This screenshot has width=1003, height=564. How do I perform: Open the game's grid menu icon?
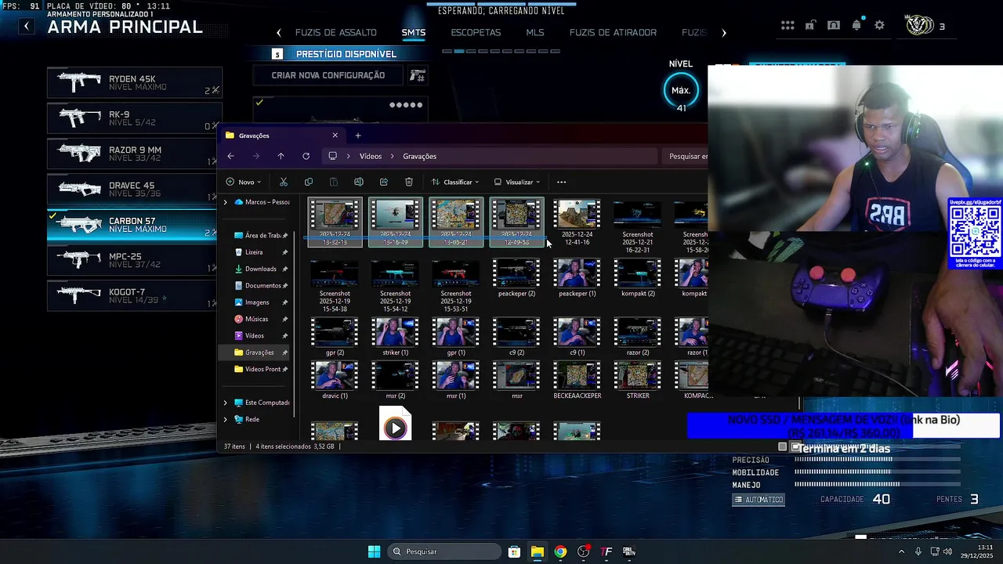click(788, 25)
